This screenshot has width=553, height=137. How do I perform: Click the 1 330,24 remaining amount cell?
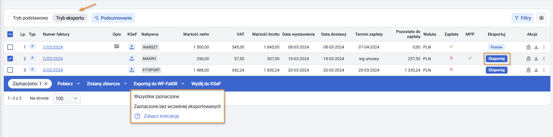coord(412,70)
